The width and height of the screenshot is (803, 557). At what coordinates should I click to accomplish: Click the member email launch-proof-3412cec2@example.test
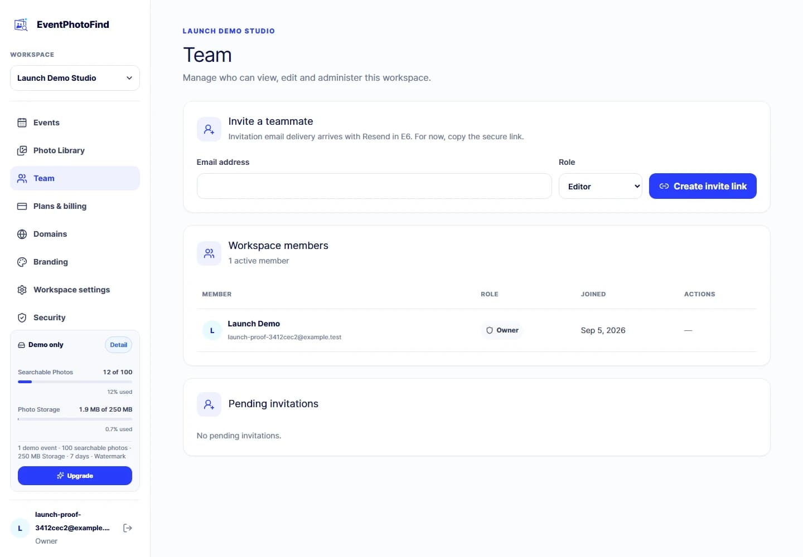click(284, 337)
